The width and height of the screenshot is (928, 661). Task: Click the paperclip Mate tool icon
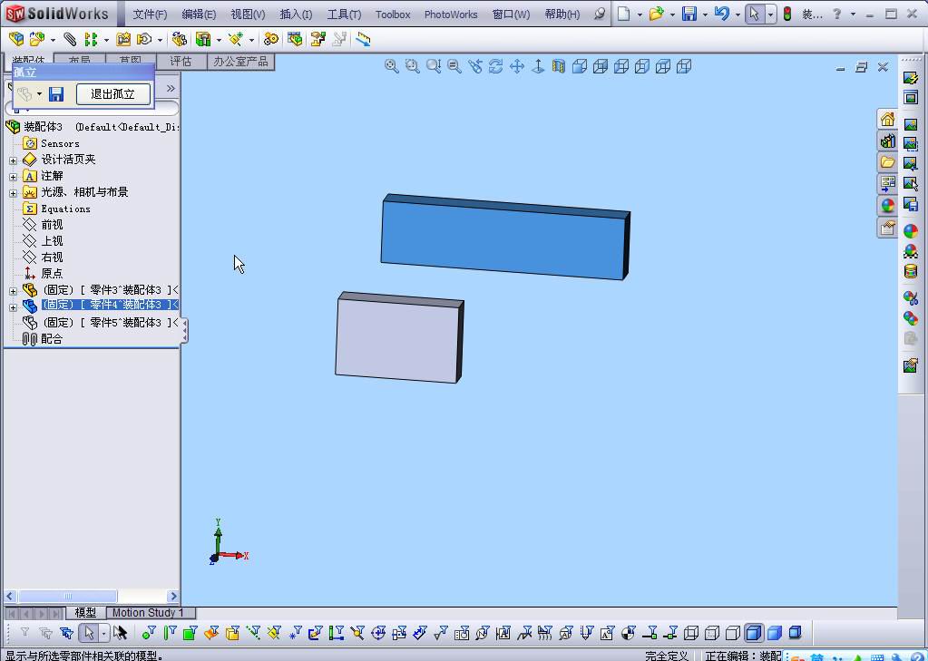click(70, 39)
